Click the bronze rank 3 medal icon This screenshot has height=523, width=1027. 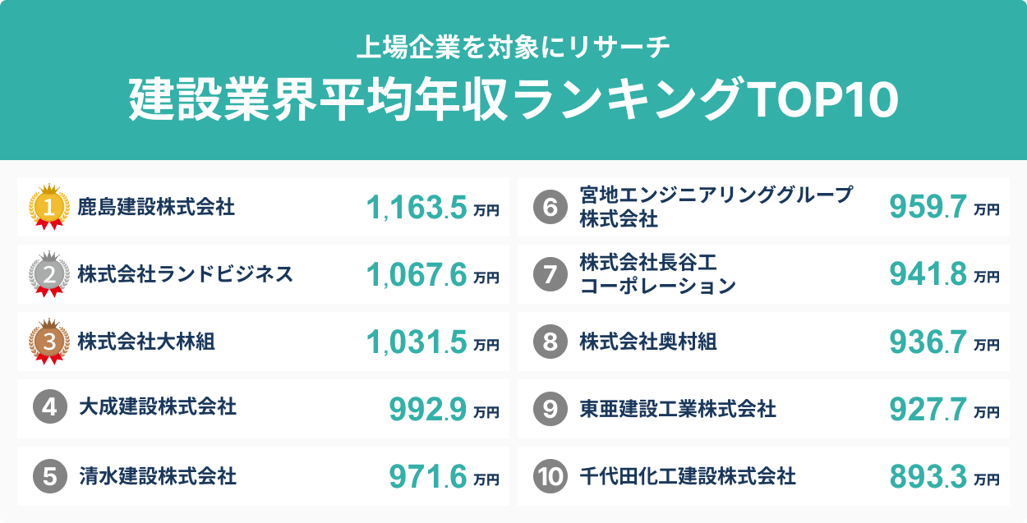coord(48,342)
